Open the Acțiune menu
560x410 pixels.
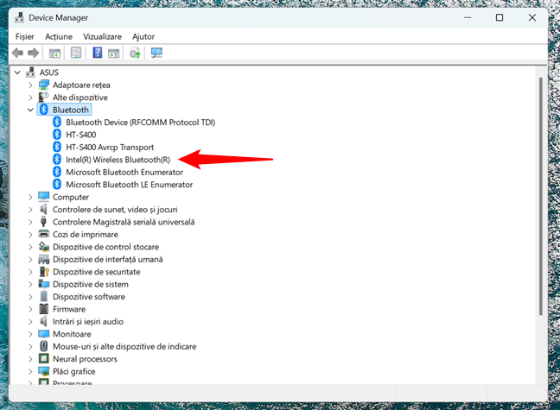[x=59, y=37]
